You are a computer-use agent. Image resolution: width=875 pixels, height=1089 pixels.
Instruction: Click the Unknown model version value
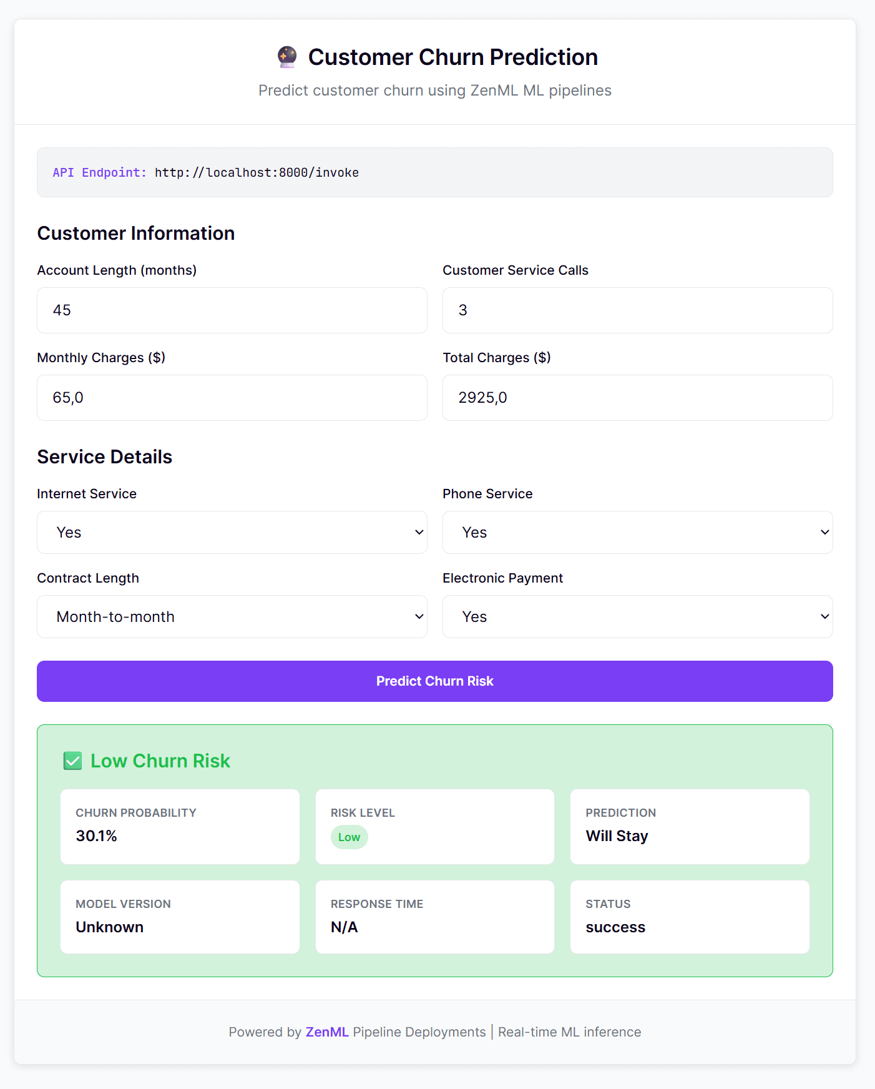coord(110,927)
